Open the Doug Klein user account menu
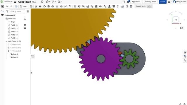Image resolution: width=187 pixels, height=105 pixels. point(179,2)
